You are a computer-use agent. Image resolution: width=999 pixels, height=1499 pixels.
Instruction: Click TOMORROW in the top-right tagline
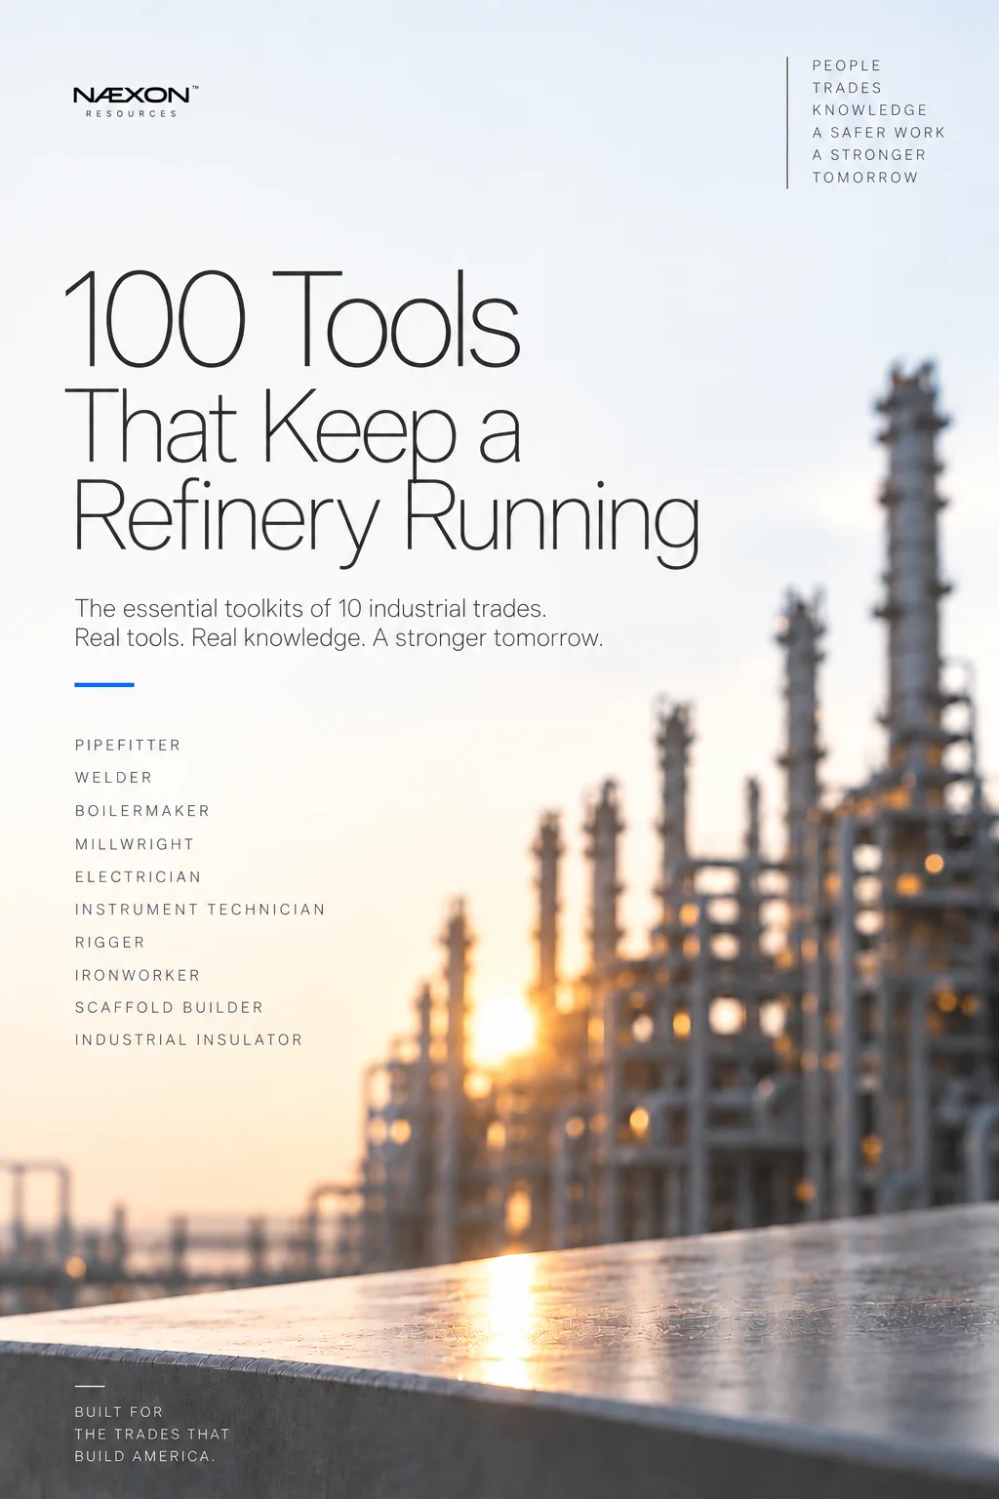click(x=865, y=178)
